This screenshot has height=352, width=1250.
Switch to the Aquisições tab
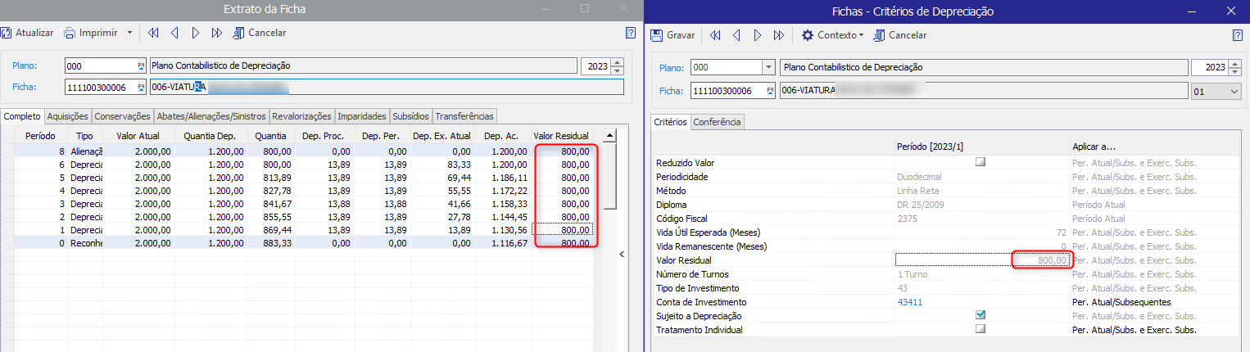[67, 116]
